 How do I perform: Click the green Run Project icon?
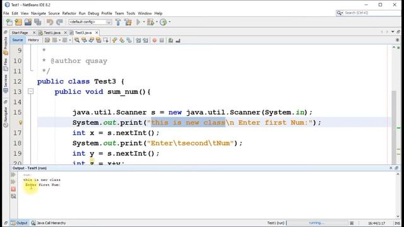(x=138, y=22)
